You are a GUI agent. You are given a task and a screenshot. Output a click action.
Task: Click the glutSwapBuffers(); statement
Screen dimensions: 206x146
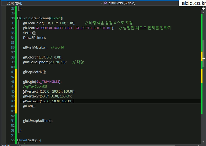[38, 121]
